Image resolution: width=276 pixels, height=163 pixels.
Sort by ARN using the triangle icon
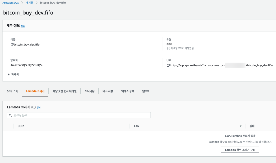(x=240, y=126)
